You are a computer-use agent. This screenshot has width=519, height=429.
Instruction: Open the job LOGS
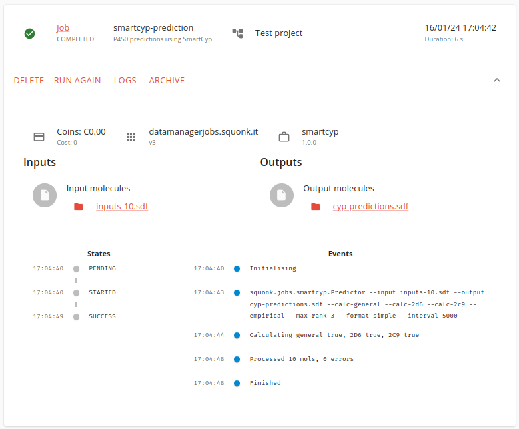pyautogui.click(x=125, y=81)
